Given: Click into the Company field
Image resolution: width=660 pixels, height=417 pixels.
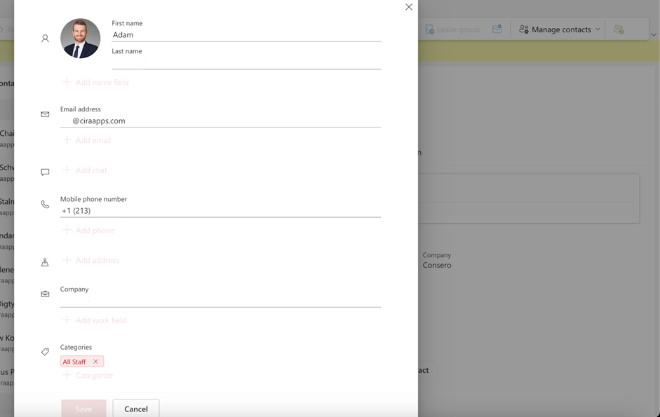Looking at the screenshot, I should point(220,301).
